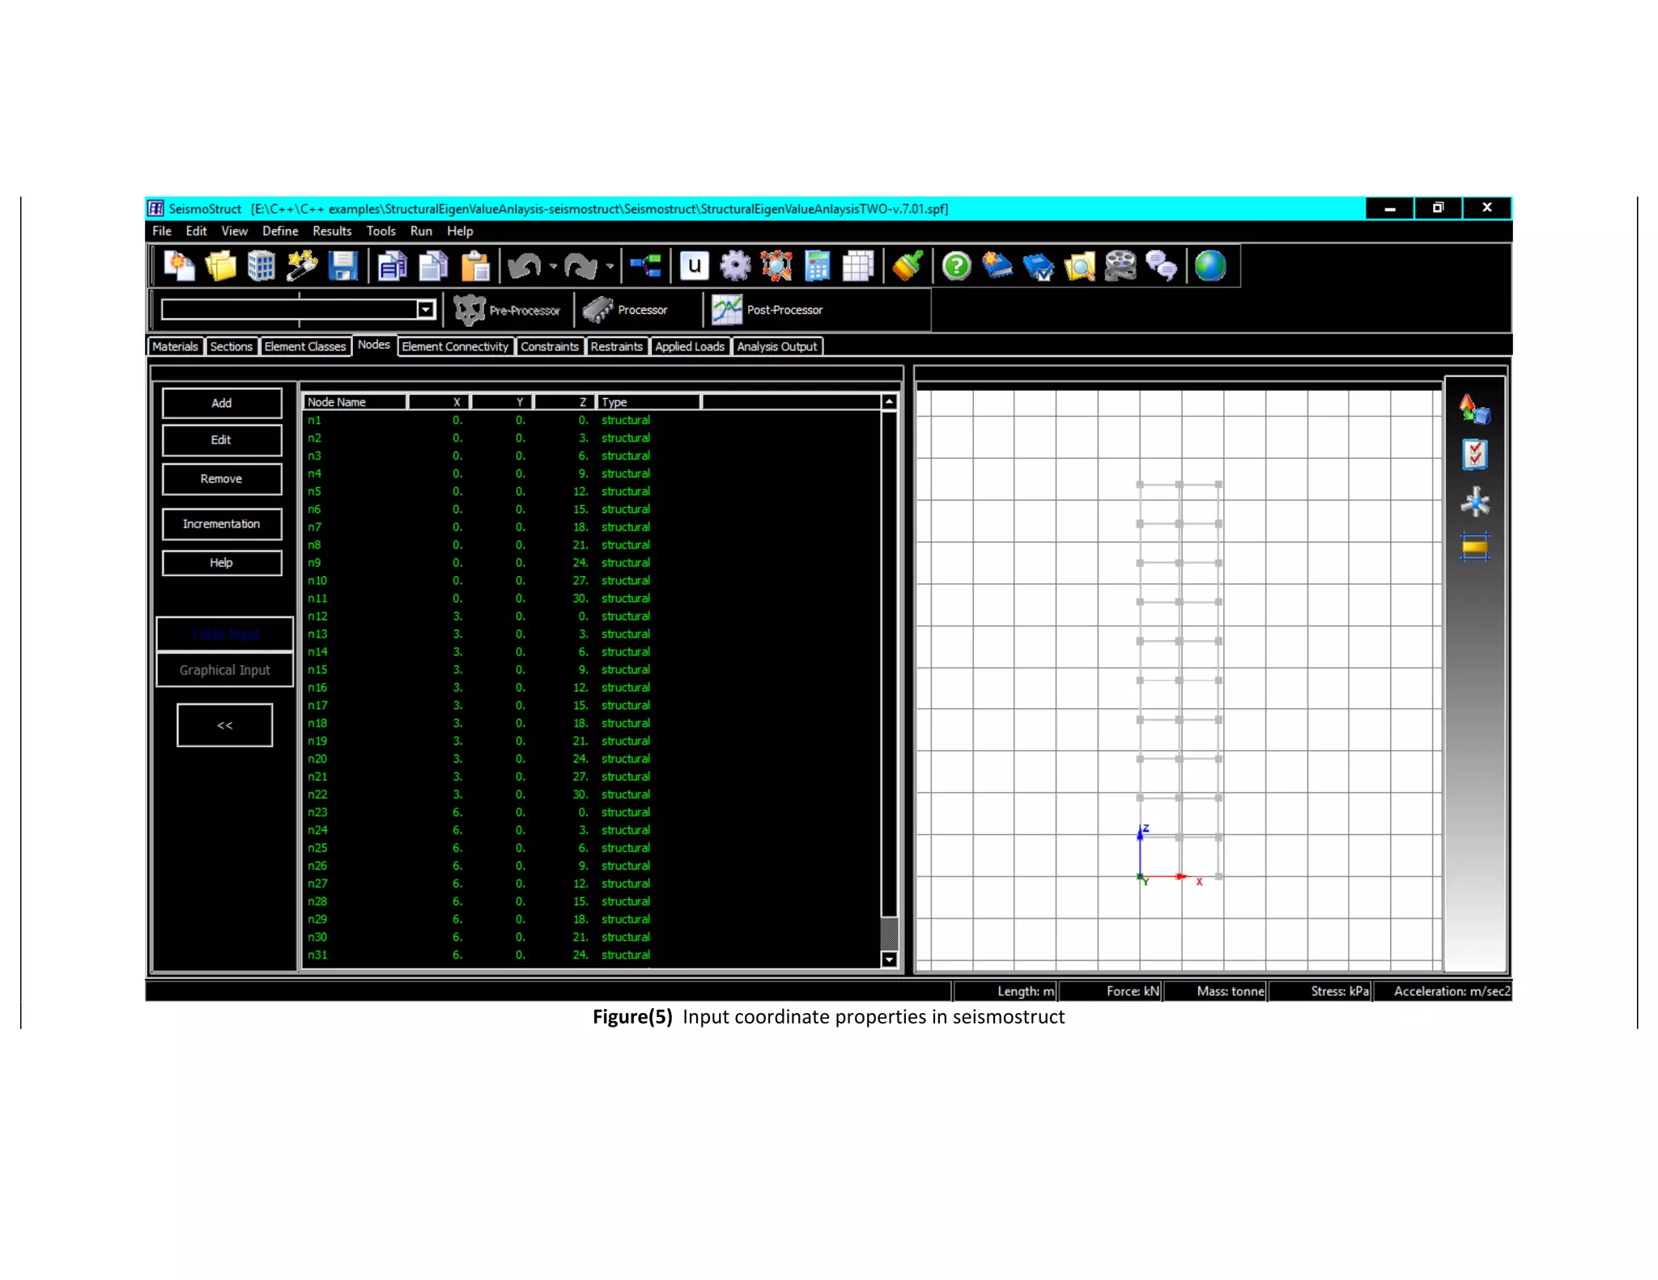This screenshot has height=1280, width=1658.
Task: Open the Run menu
Action: pos(421,231)
